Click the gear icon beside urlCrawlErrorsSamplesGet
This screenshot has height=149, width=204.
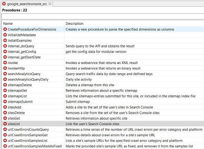click(5, 135)
